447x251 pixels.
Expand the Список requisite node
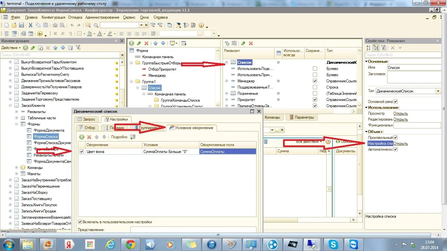click(226, 62)
